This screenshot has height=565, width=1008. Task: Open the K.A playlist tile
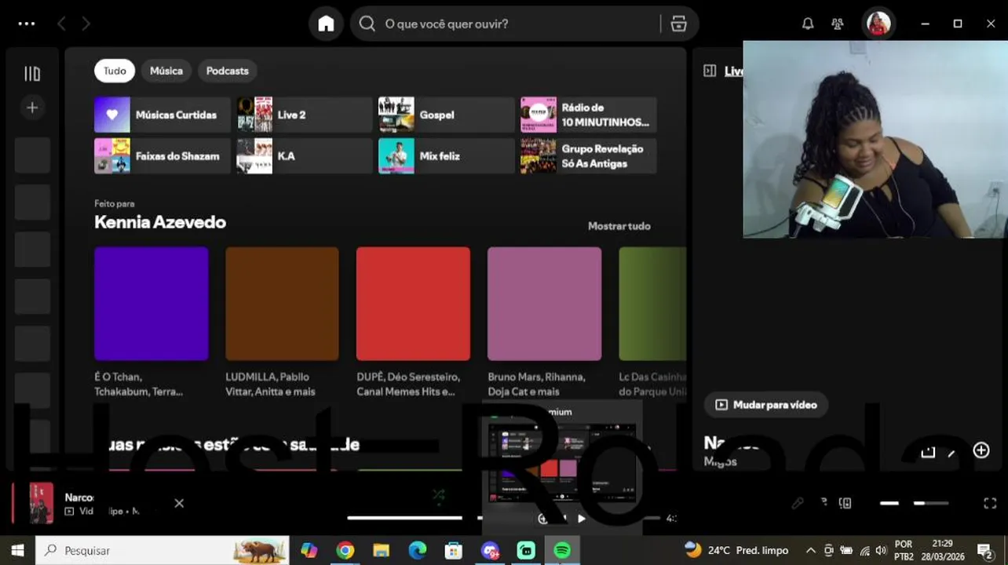(x=305, y=156)
